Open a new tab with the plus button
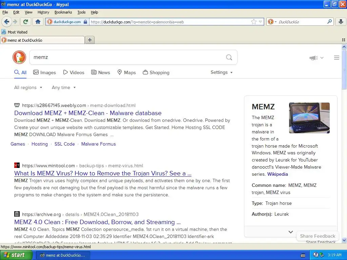The width and height of the screenshot is (347, 260). (x=89, y=40)
